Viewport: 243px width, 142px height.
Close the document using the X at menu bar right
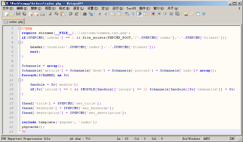(x=239, y=8)
